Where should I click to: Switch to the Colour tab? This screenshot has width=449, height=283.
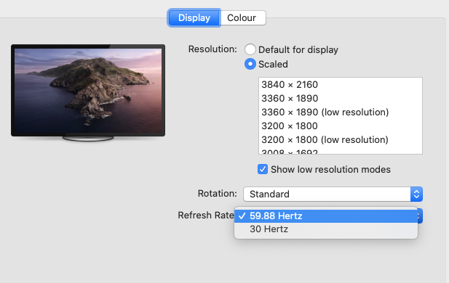243,17
